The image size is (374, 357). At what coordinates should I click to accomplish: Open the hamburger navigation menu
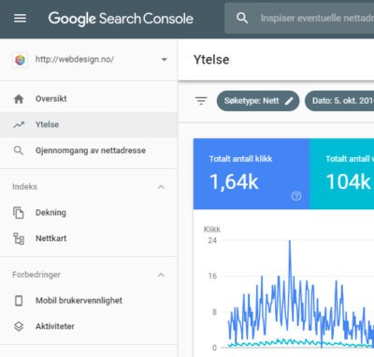(x=20, y=19)
